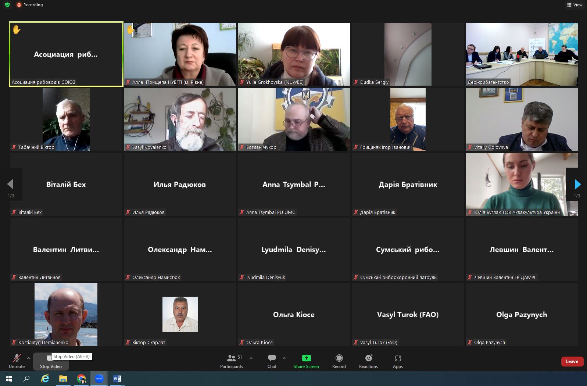587x386 pixels.
Task: Click the green Share Screen icon
Action: (x=306, y=358)
